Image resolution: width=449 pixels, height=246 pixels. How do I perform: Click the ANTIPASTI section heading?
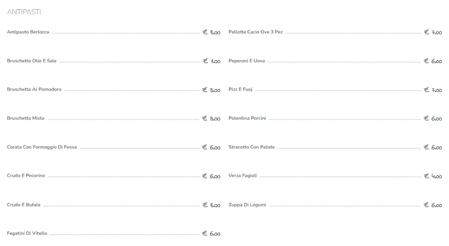click(24, 12)
